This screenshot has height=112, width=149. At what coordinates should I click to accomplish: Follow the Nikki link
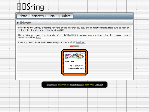coord(74,35)
